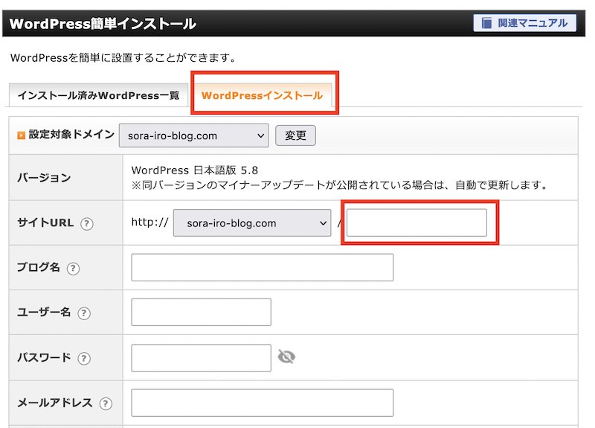Expand the サイトURL domain dropdown
595x428 pixels.
pos(252,223)
